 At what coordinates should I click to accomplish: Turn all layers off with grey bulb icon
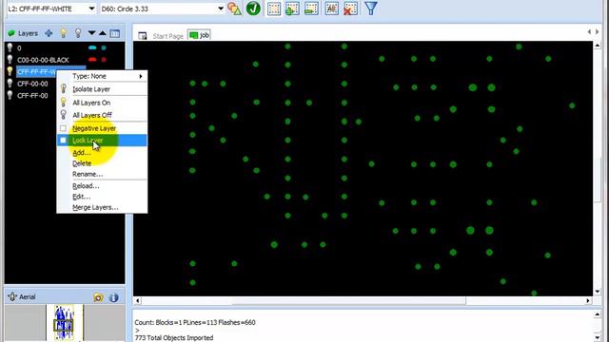78,33
